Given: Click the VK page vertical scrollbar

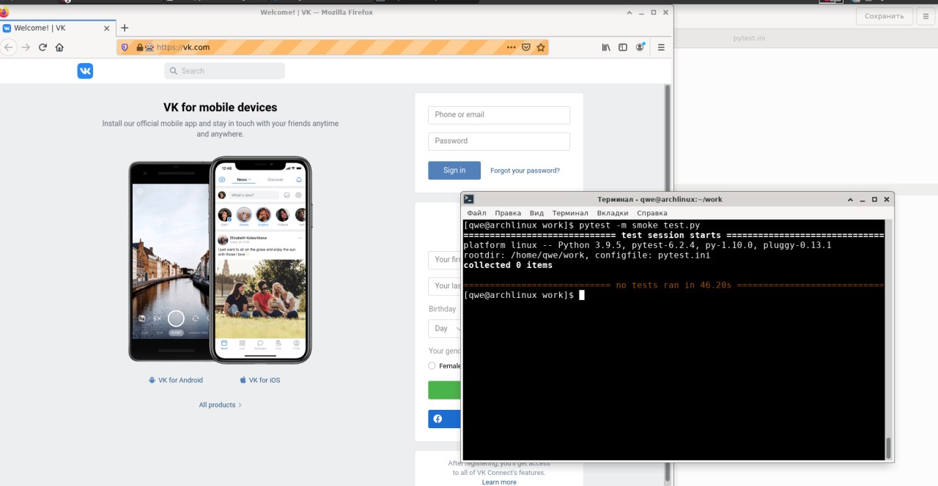Looking at the screenshot, I should coord(668,284).
